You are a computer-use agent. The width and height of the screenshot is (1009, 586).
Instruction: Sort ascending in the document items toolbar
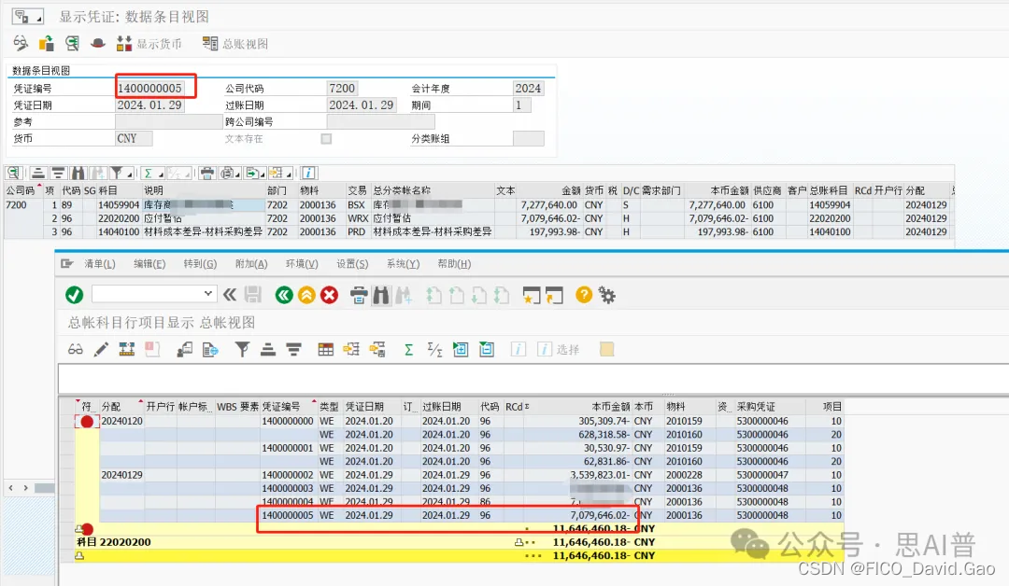click(x=38, y=173)
